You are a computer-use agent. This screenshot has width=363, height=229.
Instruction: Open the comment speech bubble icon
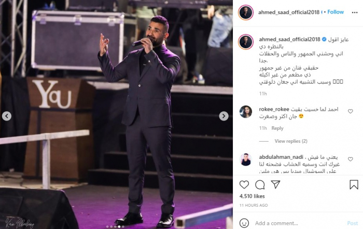click(260, 185)
